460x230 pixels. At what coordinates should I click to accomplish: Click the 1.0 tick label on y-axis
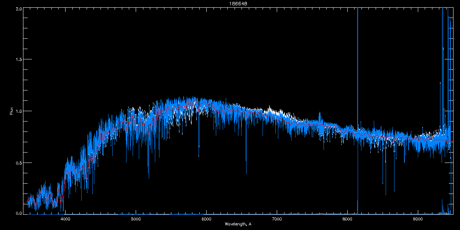point(18,111)
